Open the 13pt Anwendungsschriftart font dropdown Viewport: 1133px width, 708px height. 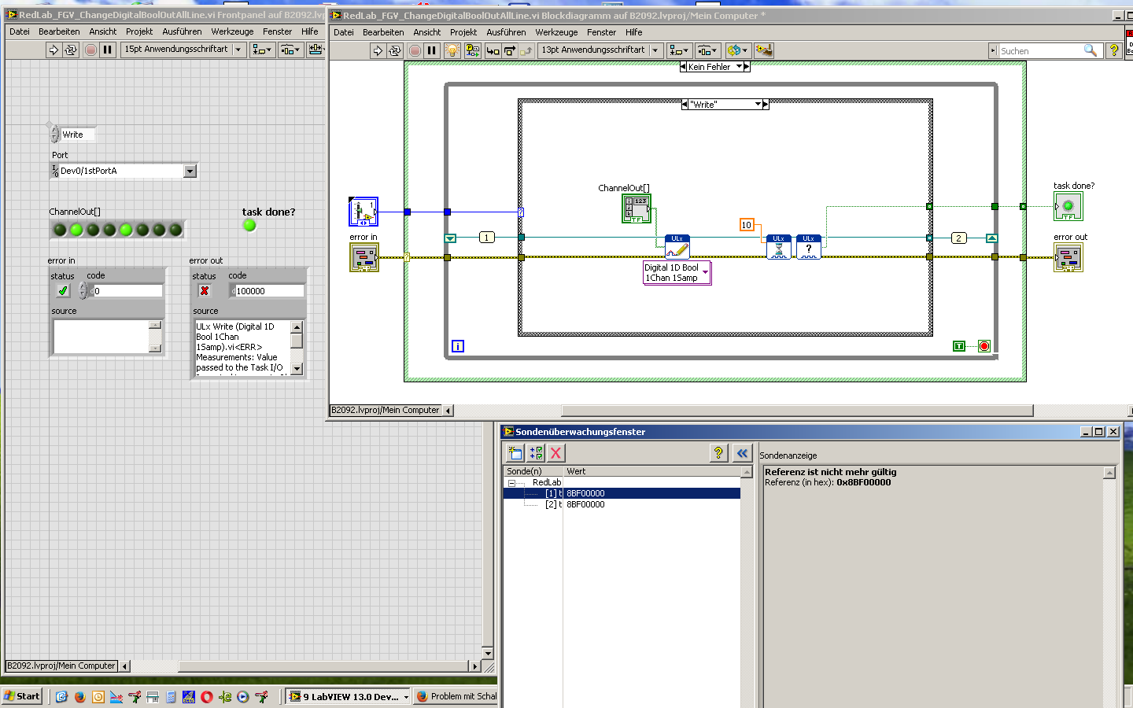(655, 50)
